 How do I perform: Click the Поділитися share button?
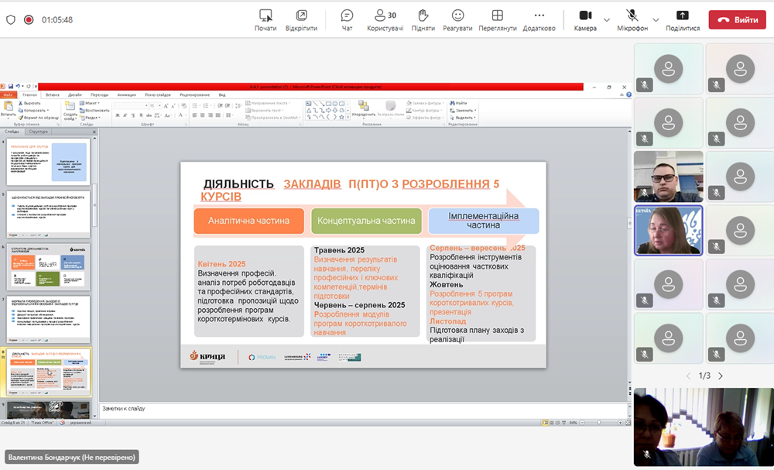click(681, 16)
